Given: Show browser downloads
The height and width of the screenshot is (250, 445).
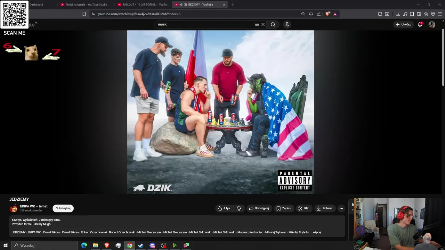Looking at the screenshot, I should pos(398,14).
